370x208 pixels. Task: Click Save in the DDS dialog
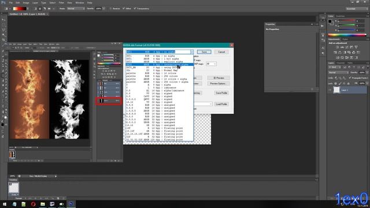tap(204, 52)
